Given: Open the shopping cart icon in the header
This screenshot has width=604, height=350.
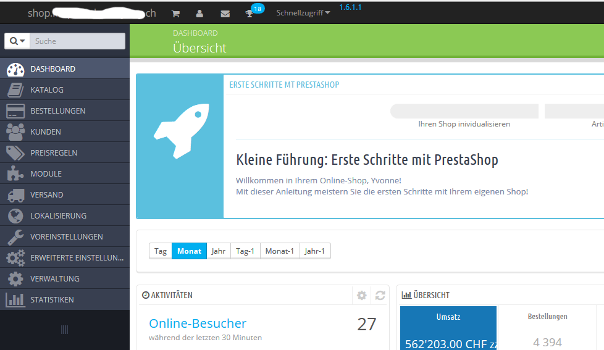Looking at the screenshot, I should [175, 14].
